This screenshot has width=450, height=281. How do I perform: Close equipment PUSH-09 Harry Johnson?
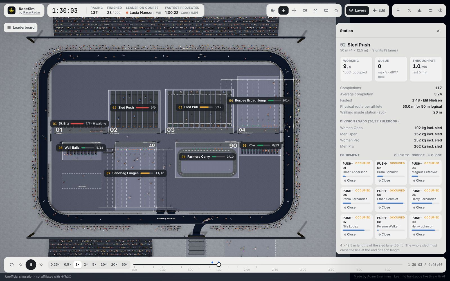419,235
